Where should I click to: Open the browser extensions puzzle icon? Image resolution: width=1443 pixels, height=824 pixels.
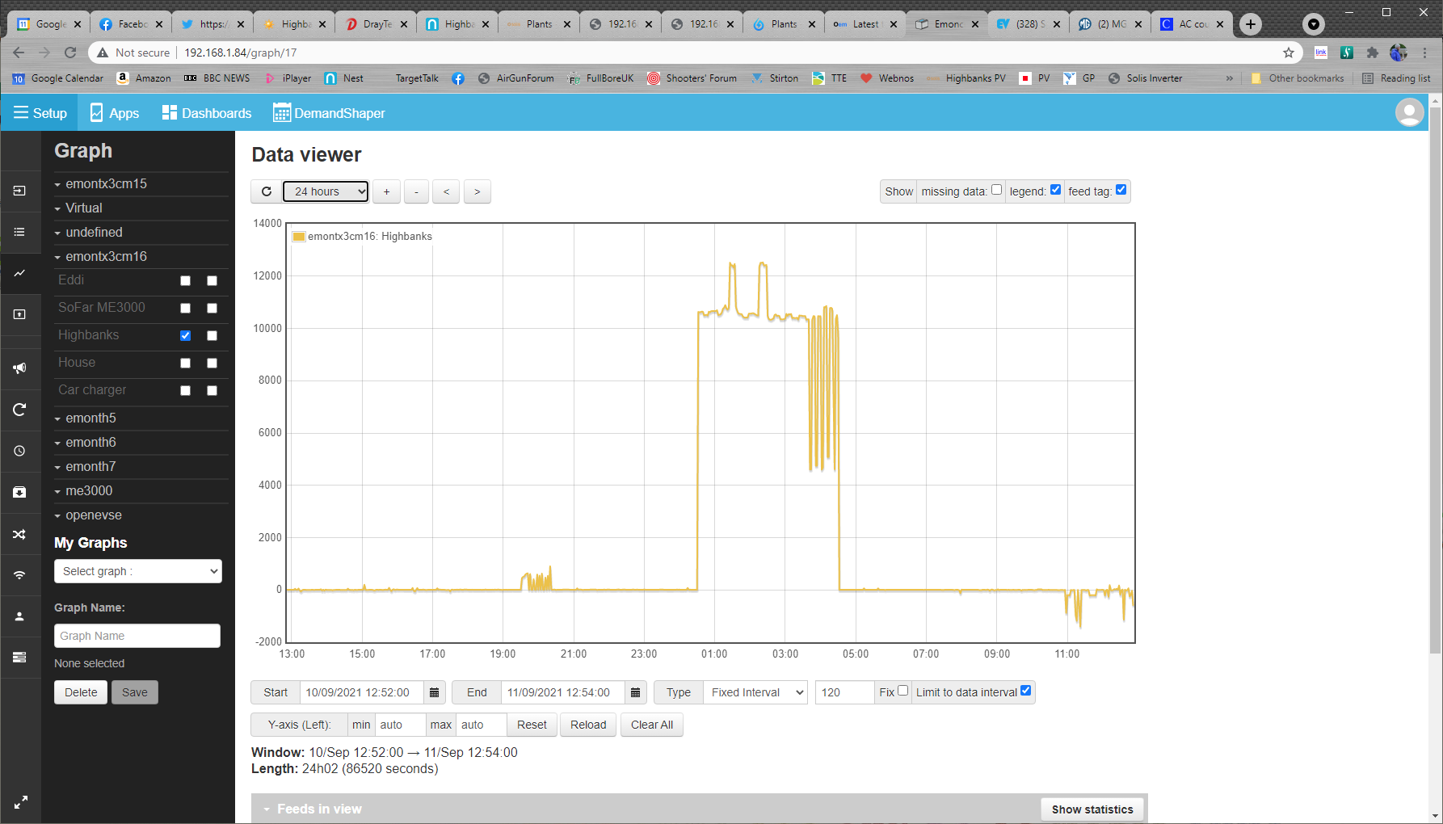pos(1372,53)
